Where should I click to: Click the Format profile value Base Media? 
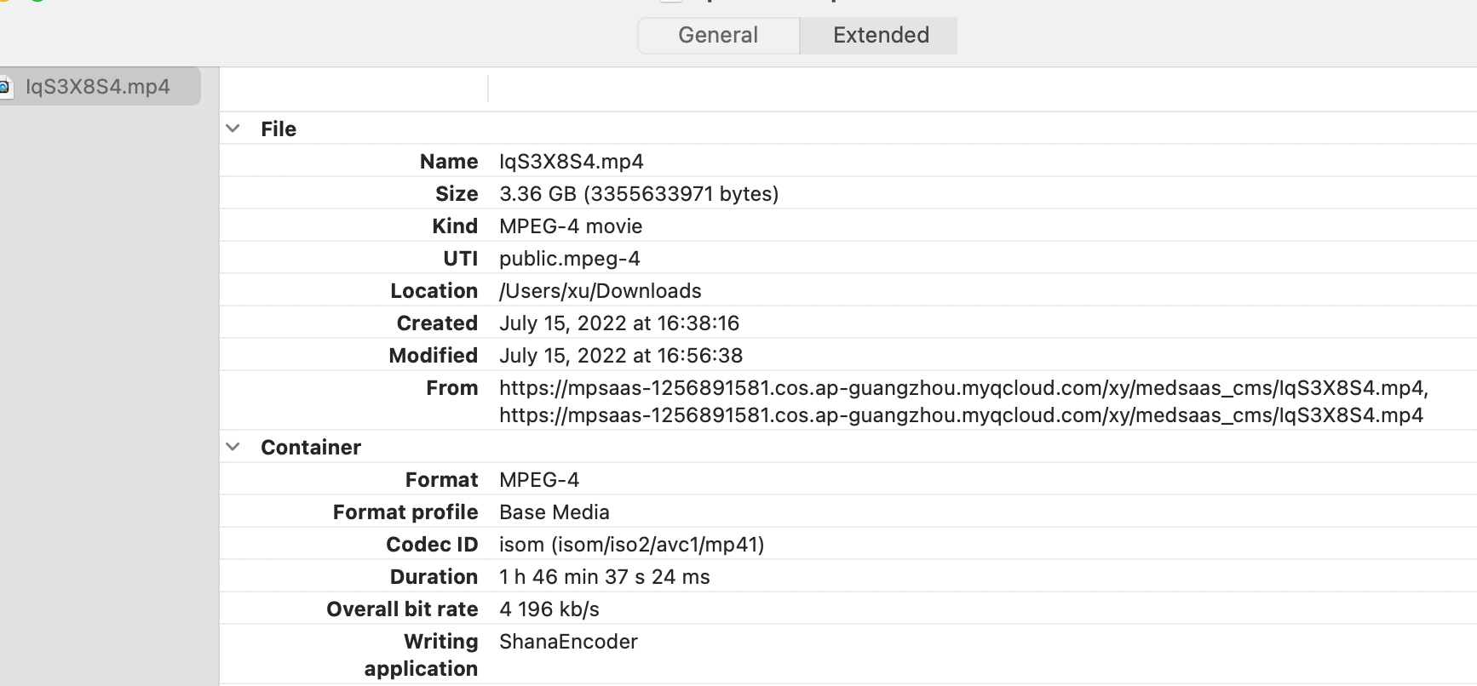point(554,512)
